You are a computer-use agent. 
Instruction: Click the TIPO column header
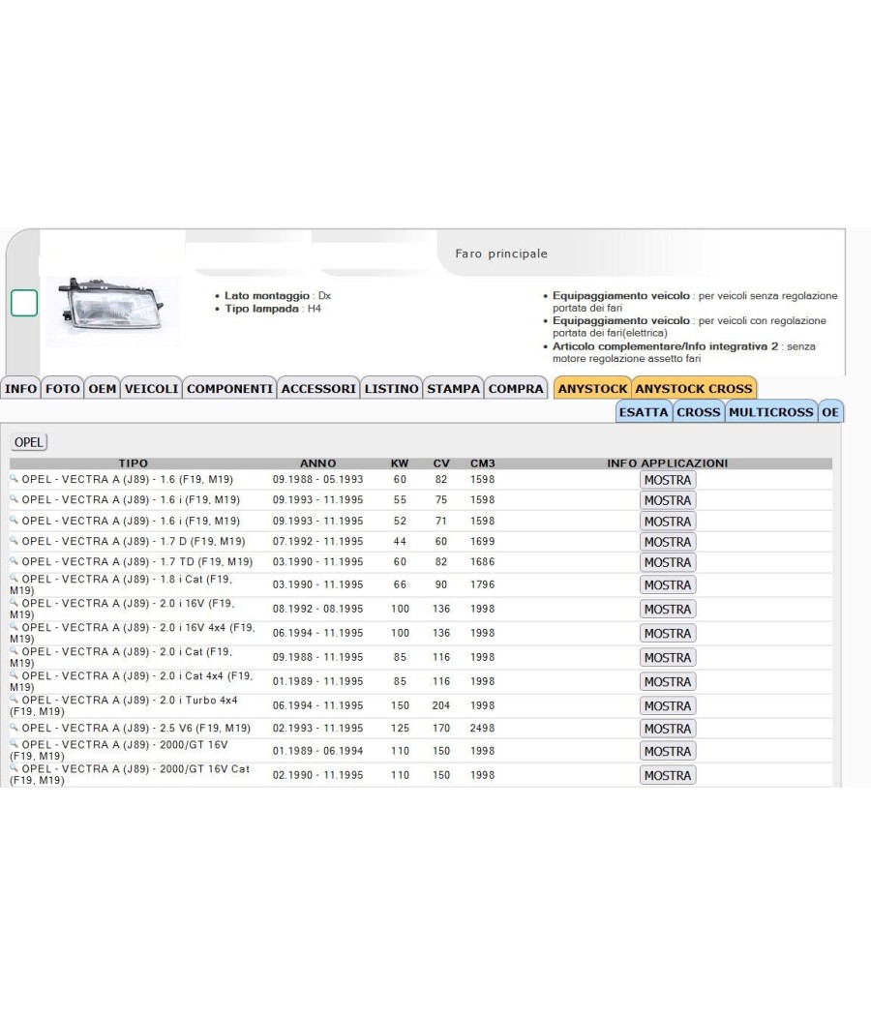coord(134,463)
